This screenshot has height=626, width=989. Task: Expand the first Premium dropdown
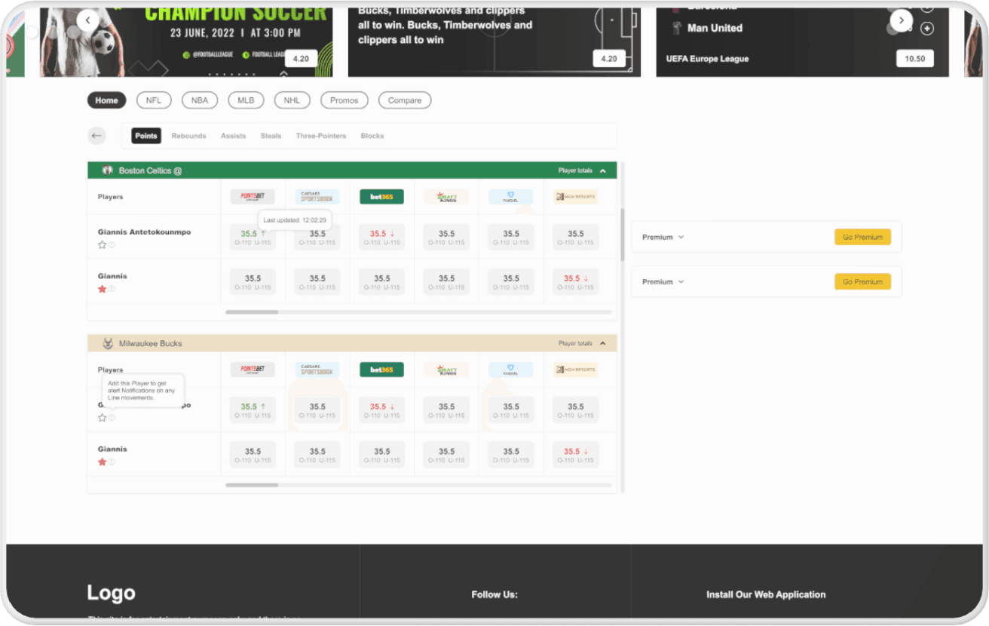[663, 237]
